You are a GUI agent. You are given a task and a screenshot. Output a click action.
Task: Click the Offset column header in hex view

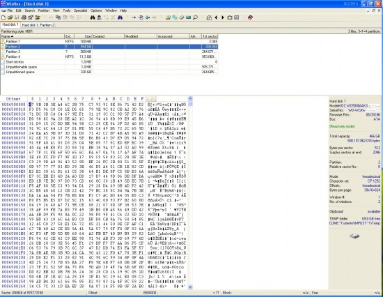[13, 99]
